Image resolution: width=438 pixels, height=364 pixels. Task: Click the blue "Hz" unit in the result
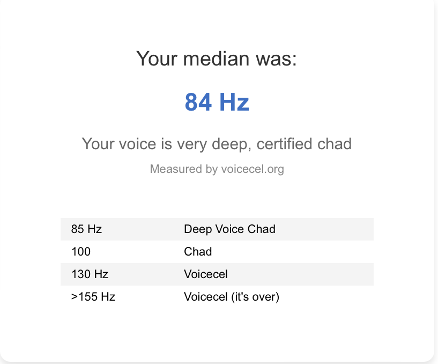coord(234,102)
